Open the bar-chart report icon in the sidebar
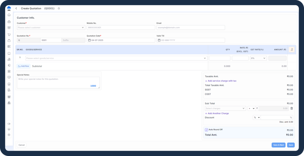This screenshot has height=156, width=304. tap(9, 84)
